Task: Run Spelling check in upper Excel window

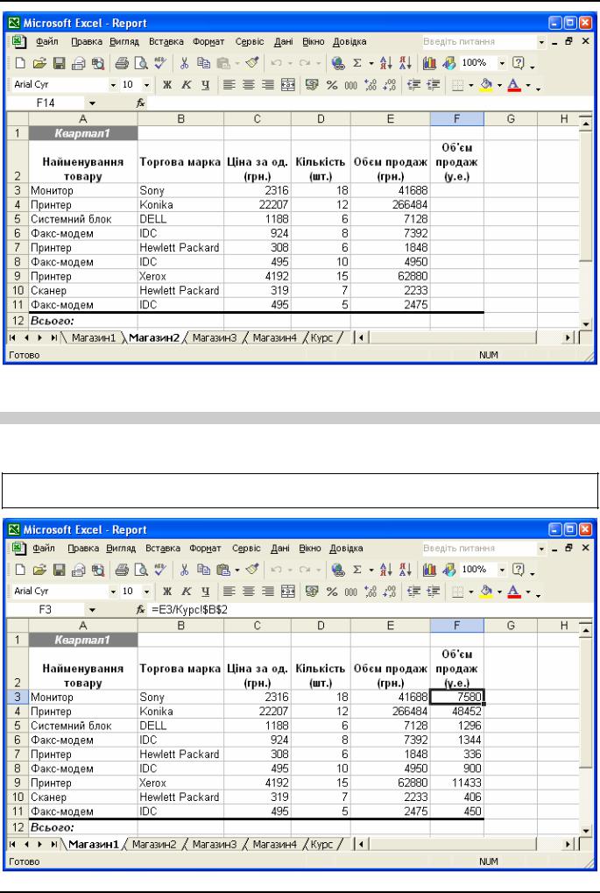Action: click(160, 63)
